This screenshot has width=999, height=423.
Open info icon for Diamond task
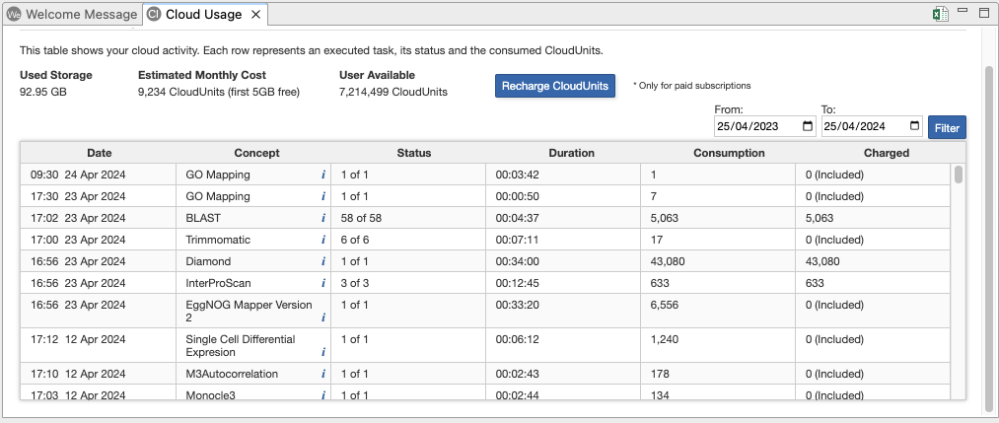coord(322,261)
